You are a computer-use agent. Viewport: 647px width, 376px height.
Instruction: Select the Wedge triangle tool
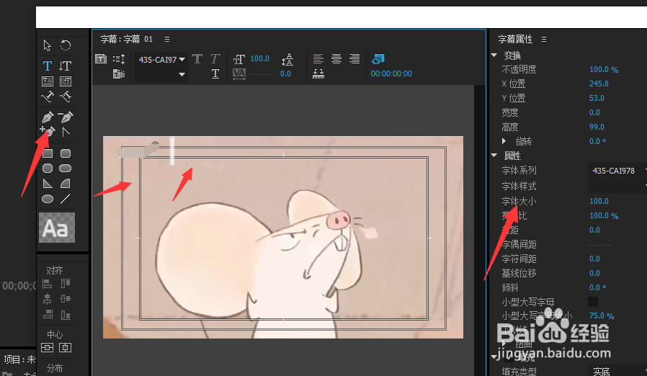pyautogui.click(x=48, y=184)
